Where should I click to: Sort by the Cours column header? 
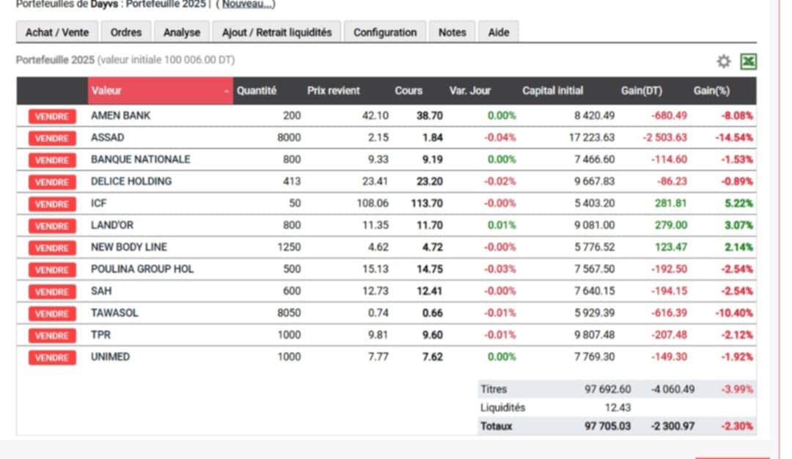[408, 91]
